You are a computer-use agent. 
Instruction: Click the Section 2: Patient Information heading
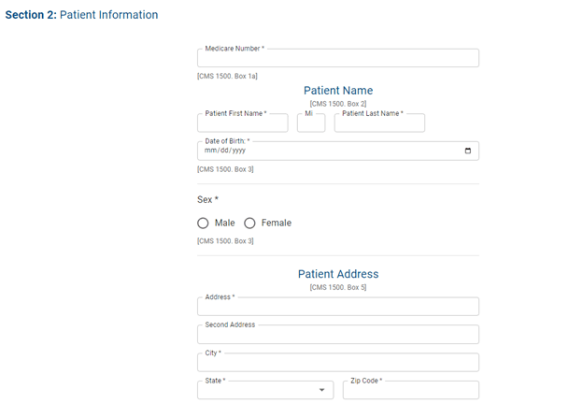(x=82, y=15)
